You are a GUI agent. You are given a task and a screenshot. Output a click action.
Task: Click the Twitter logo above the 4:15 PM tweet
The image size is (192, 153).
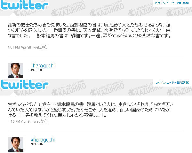tap(25, 85)
